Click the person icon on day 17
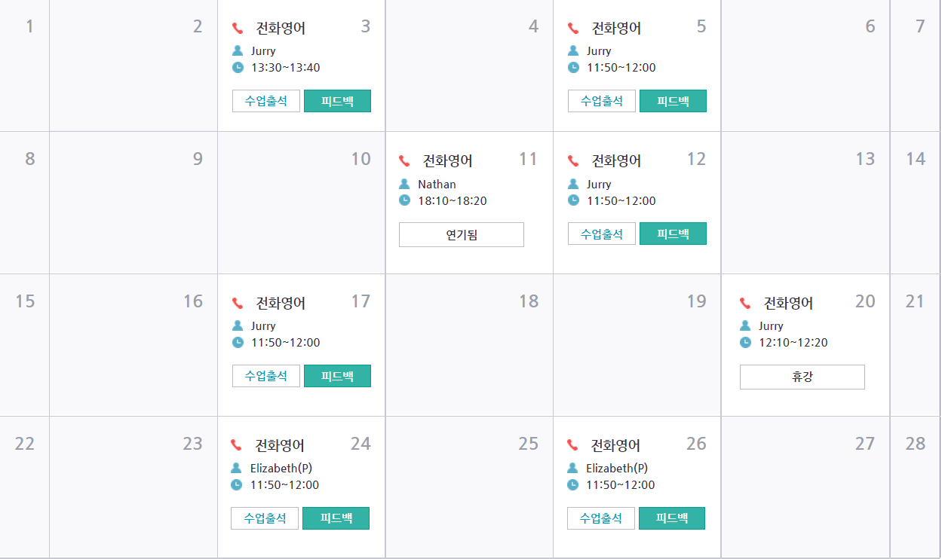This screenshot has width=942, height=559. click(238, 325)
